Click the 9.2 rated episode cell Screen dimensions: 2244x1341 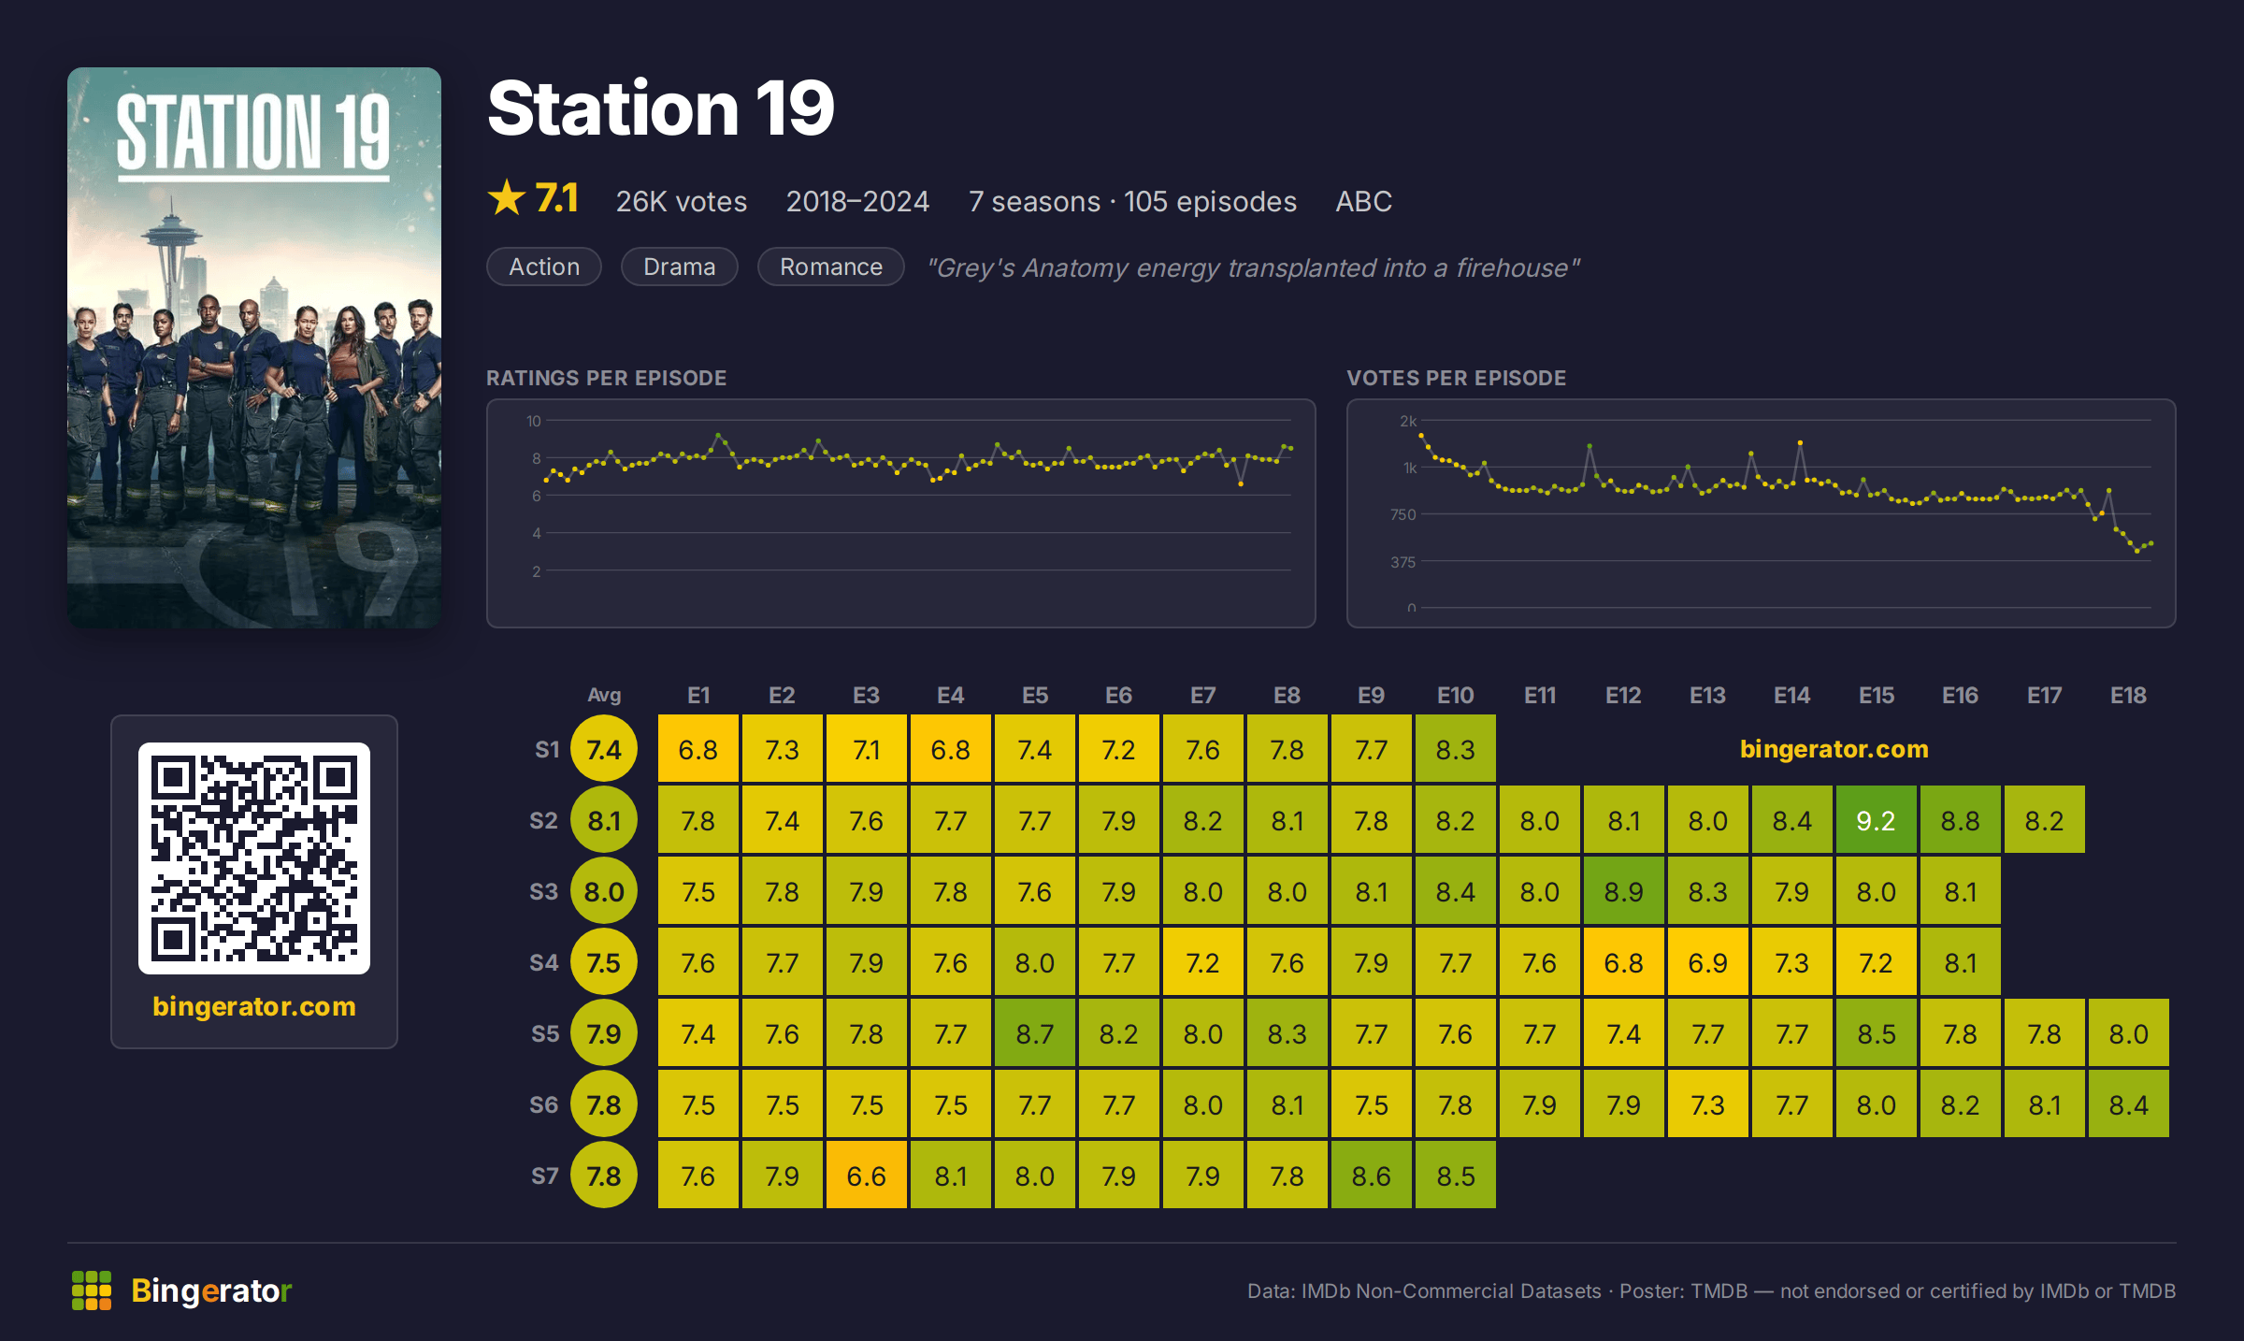(1876, 820)
